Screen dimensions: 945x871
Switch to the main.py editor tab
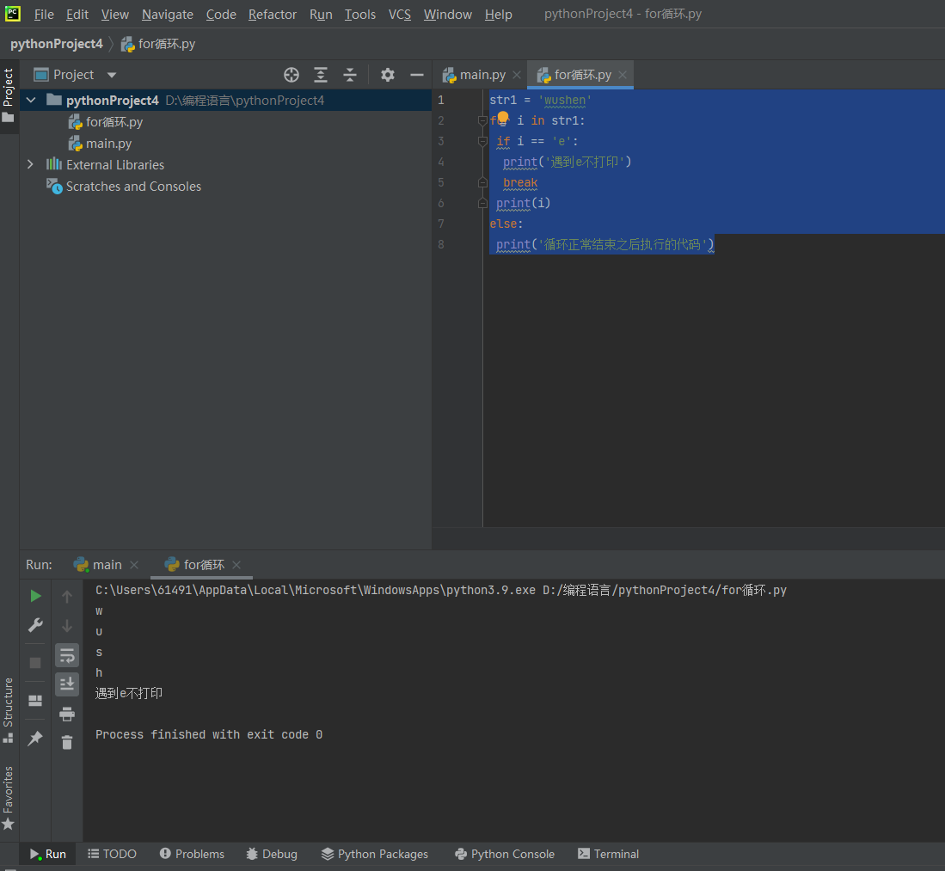point(475,75)
